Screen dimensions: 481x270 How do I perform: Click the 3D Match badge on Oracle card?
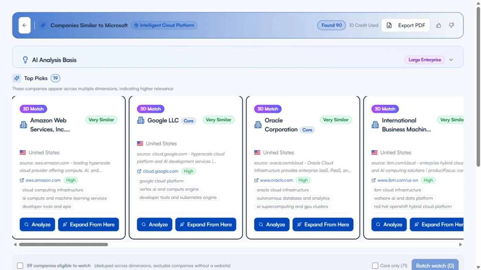pyautogui.click(x=268, y=109)
